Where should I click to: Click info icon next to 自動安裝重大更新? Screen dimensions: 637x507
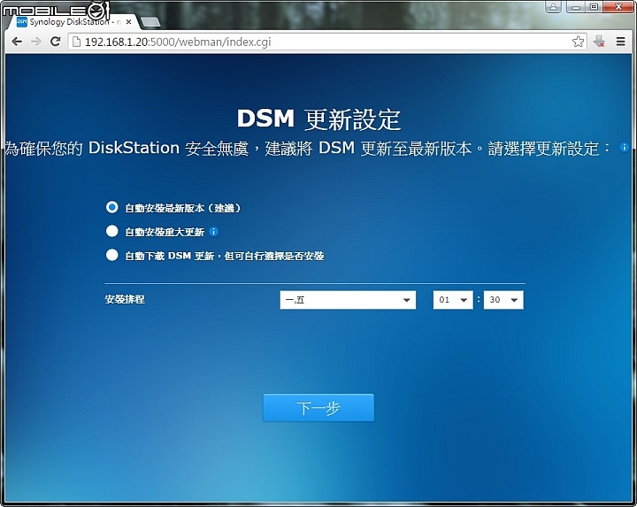click(x=214, y=232)
